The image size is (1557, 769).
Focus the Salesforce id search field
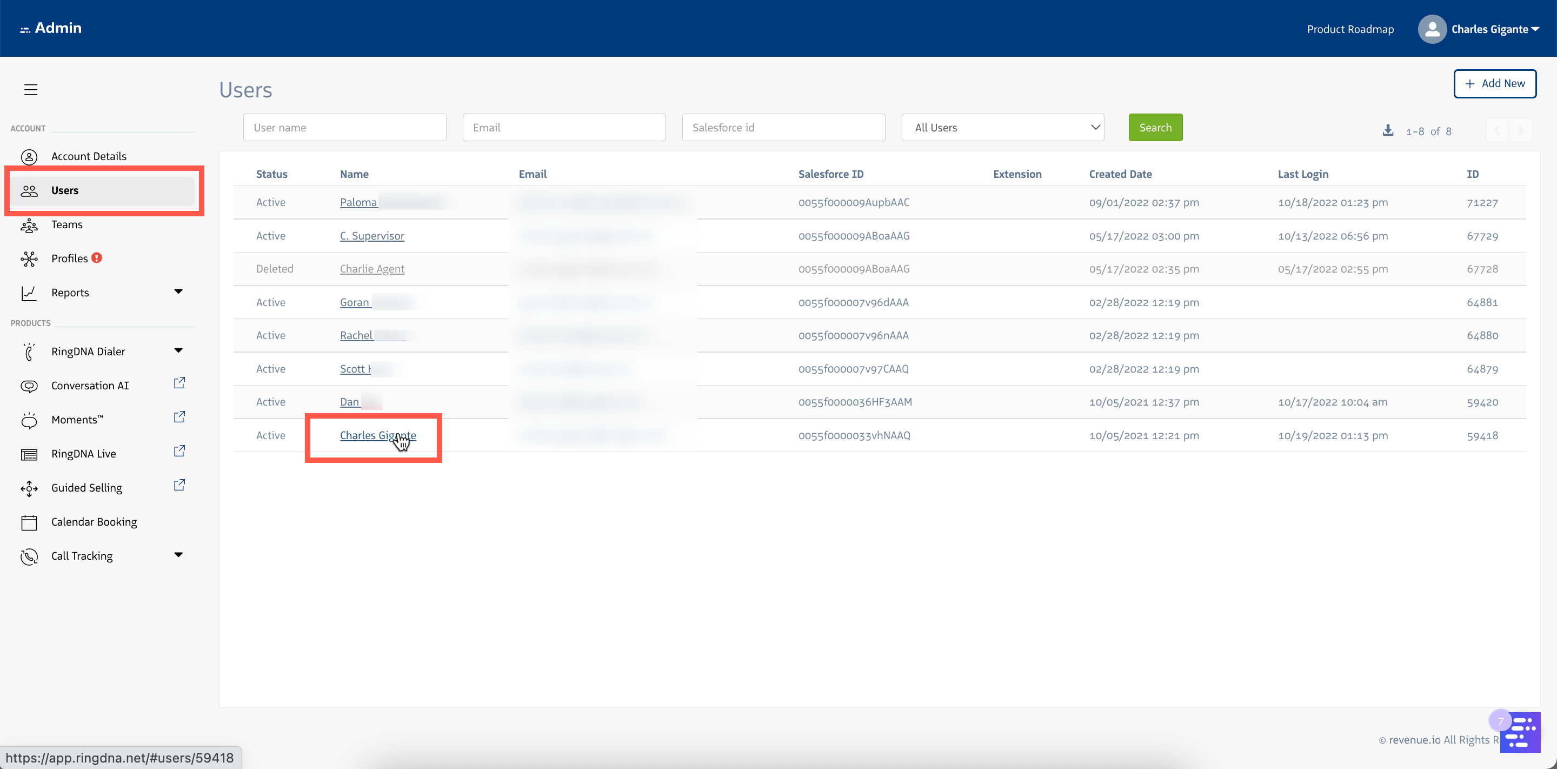tap(783, 128)
